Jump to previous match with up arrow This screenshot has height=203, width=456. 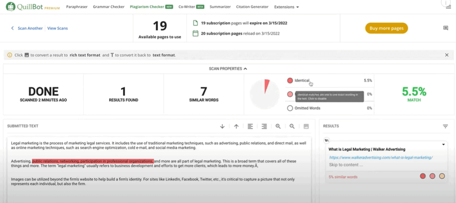[x=236, y=126]
